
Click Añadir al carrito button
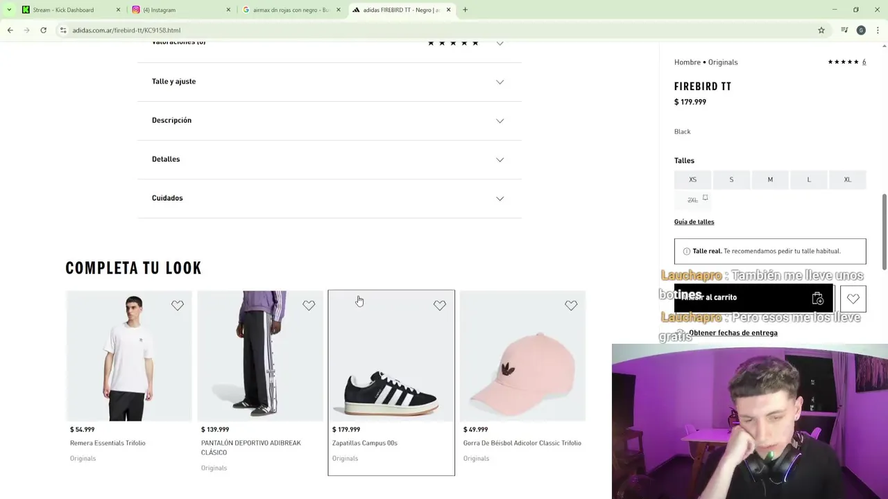click(x=753, y=298)
